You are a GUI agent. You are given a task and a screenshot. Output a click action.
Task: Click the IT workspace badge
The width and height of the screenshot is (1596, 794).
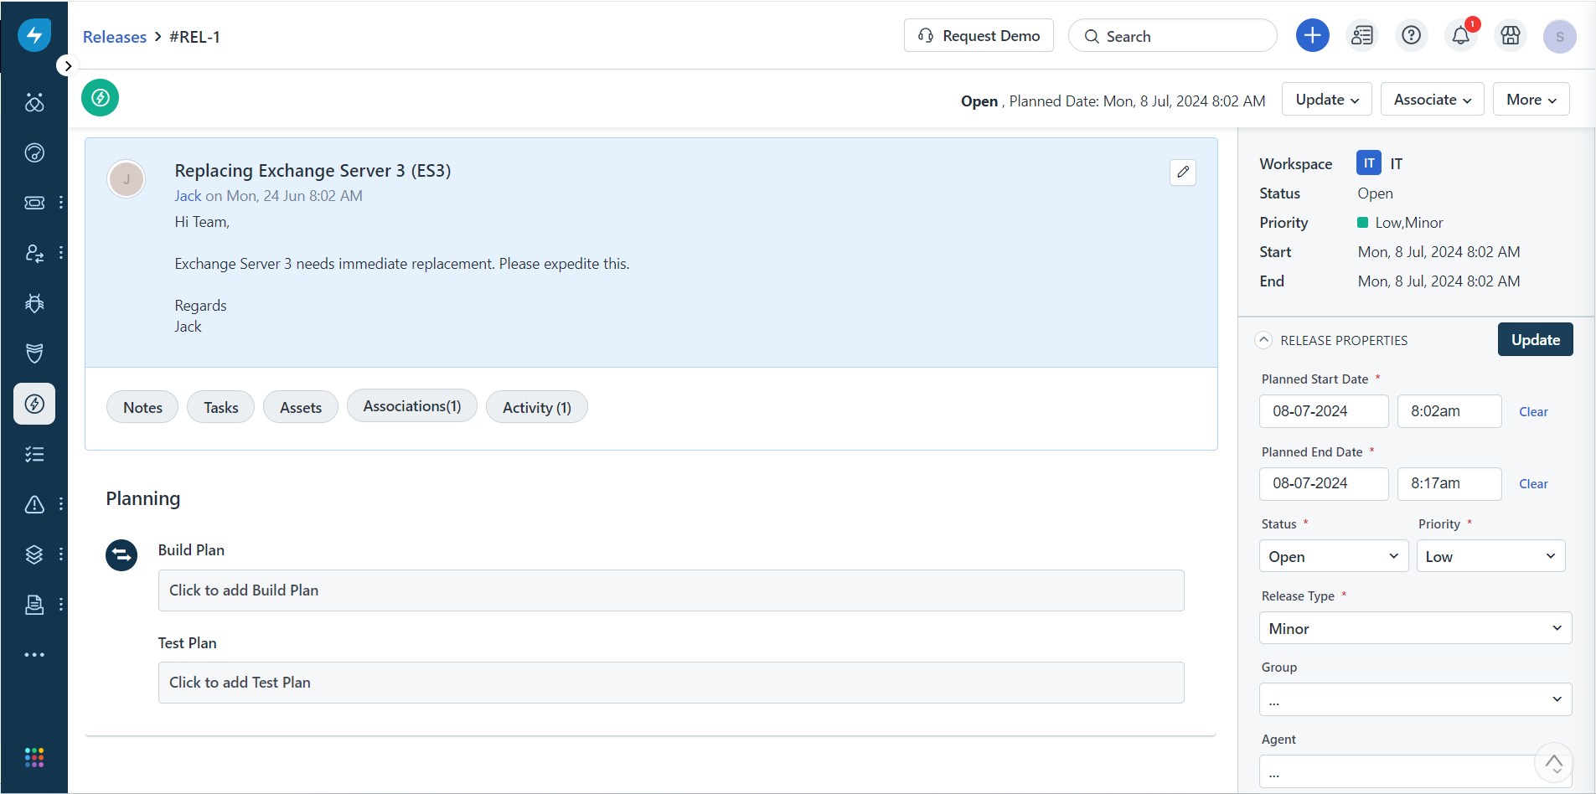tap(1369, 163)
